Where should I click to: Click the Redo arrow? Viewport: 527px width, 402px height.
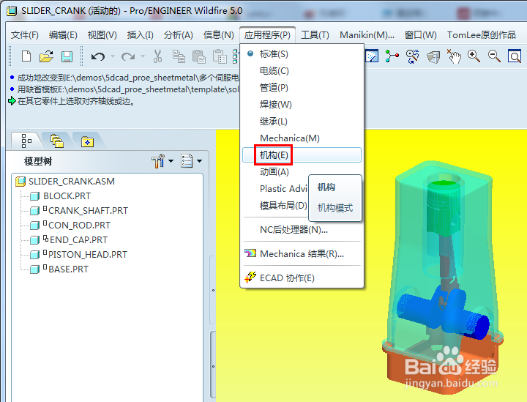128,56
